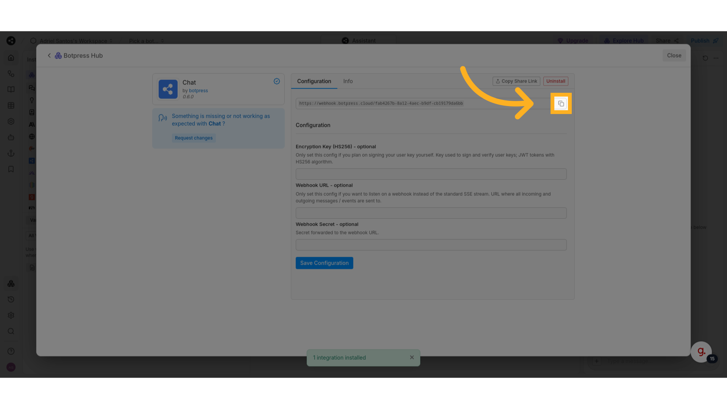The height and width of the screenshot is (409, 727).
Task: Click the emulator refresh icon behind the modal
Action: [705, 58]
